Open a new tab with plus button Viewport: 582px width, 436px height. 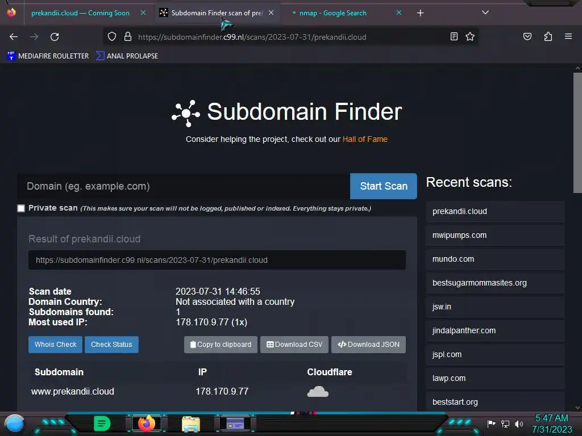[x=420, y=13]
